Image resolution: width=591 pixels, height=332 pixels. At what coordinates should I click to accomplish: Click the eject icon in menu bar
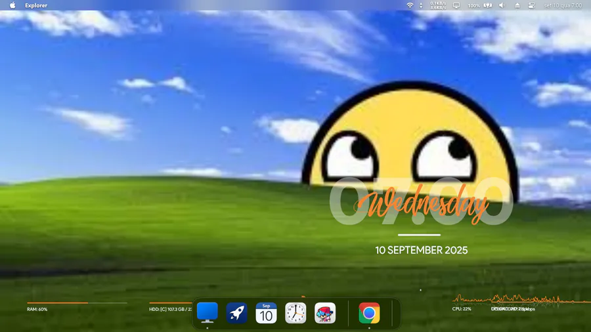(x=517, y=5)
